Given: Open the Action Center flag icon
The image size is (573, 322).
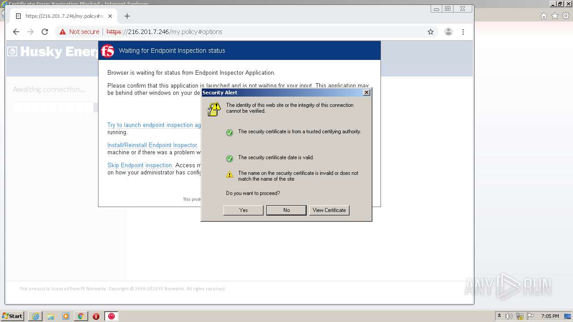Looking at the screenshot, I should (530, 316).
